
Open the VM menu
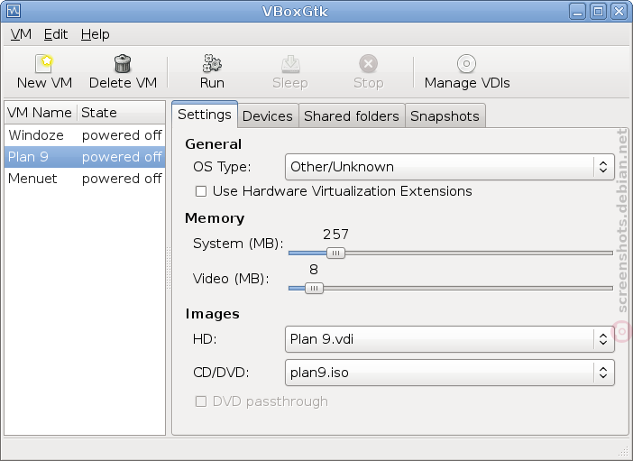tap(21, 34)
